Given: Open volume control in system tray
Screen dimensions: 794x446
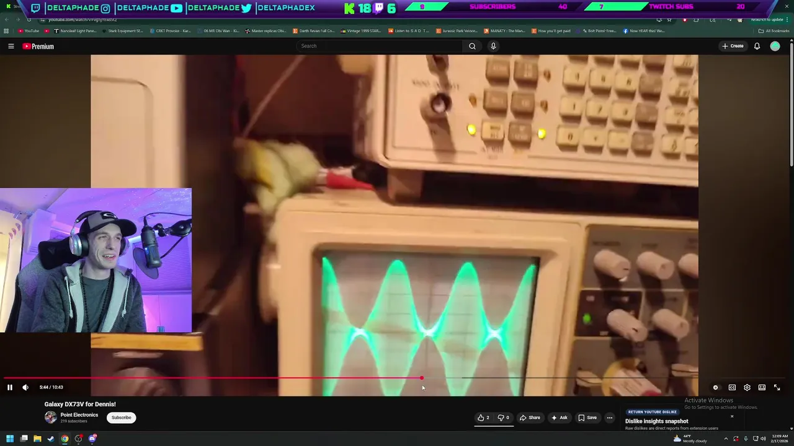Looking at the screenshot, I should tap(763, 439).
